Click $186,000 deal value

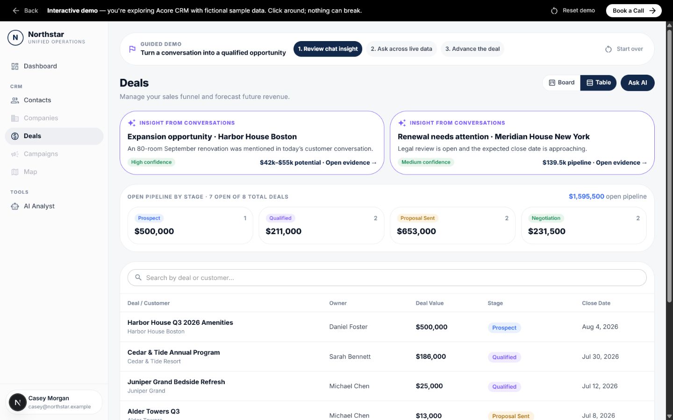[x=430, y=357]
